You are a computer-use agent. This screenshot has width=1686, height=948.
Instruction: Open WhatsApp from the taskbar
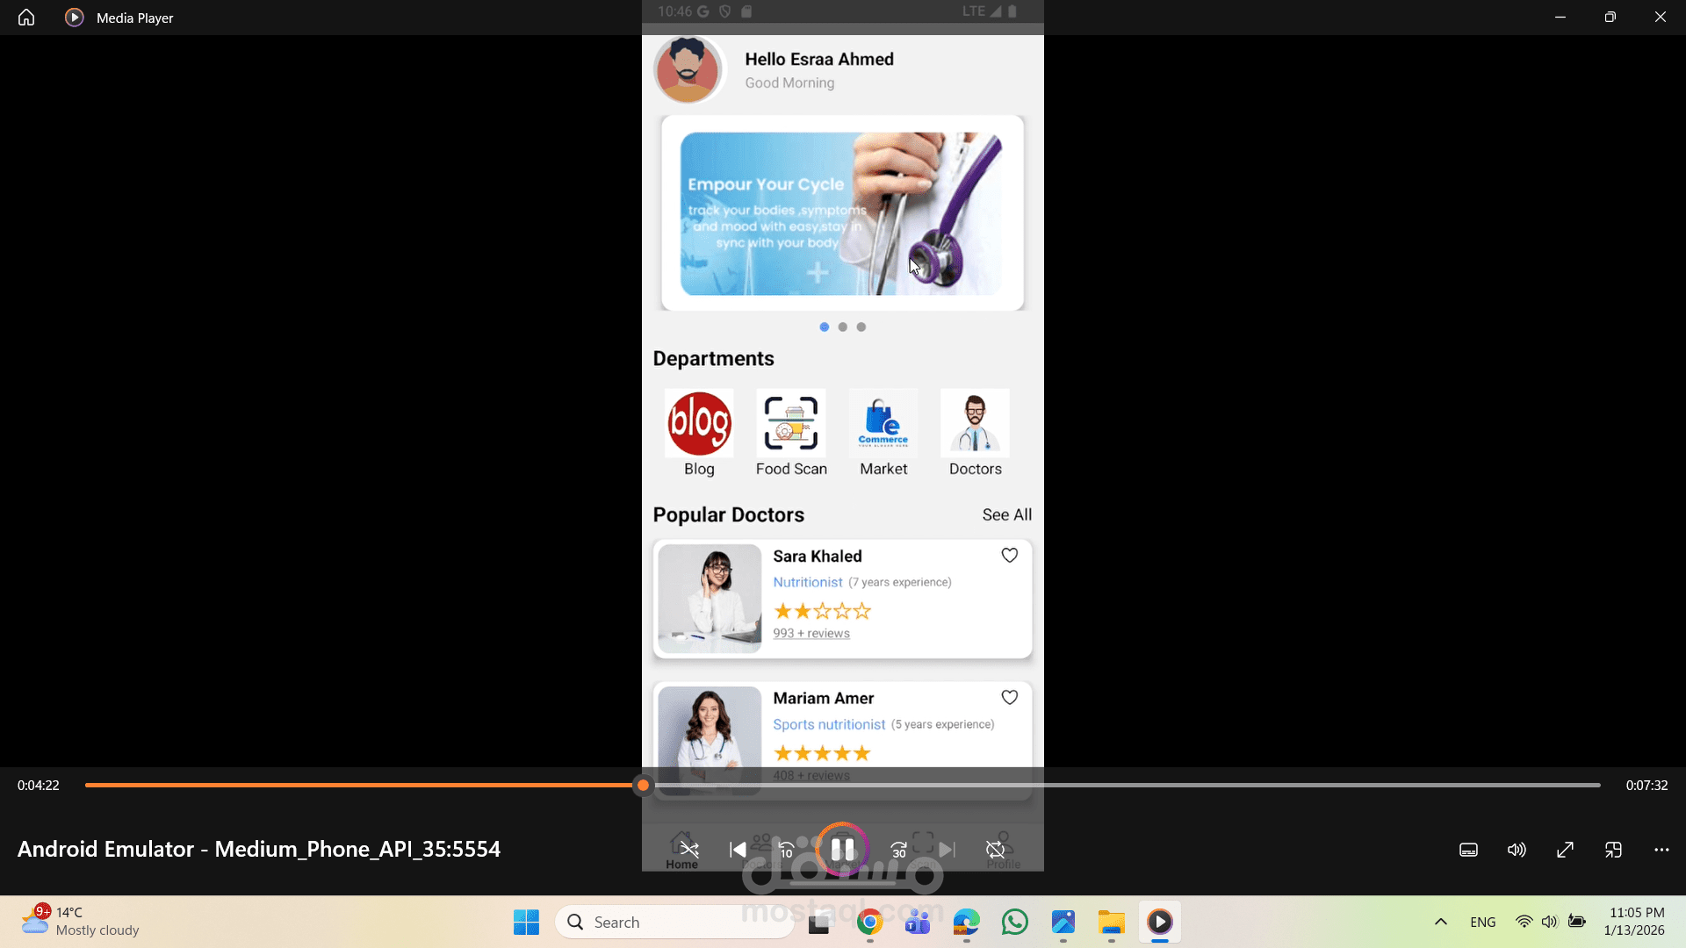[1014, 923]
